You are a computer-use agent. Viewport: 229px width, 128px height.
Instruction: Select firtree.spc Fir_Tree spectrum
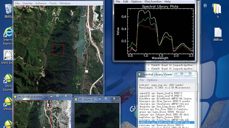[166, 109]
